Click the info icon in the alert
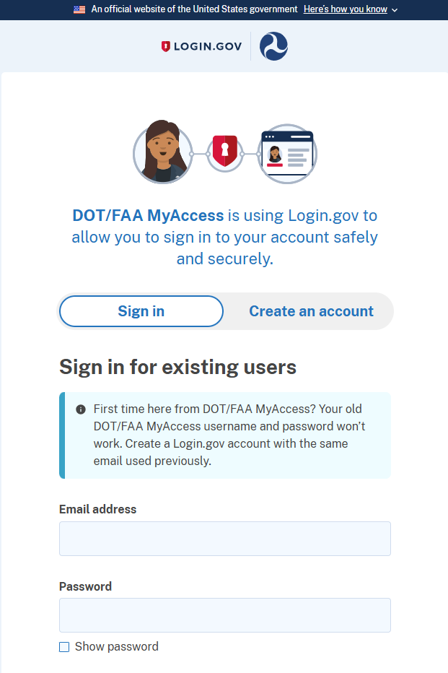The height and width of the screenshot is (673, 448). (x=81, y=409)
